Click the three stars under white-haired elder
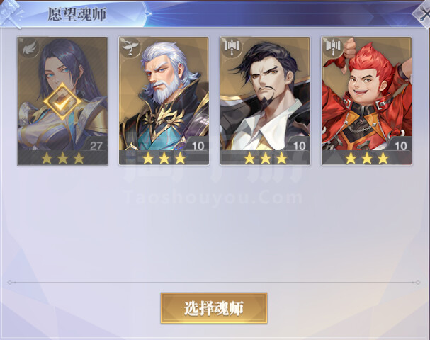The image size is (430, 340). coord(164,158)
